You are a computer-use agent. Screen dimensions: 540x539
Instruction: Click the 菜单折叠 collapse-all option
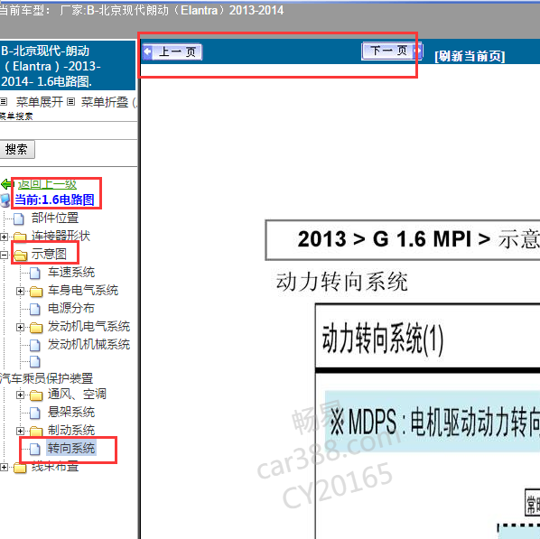click(x=105, y=102)
